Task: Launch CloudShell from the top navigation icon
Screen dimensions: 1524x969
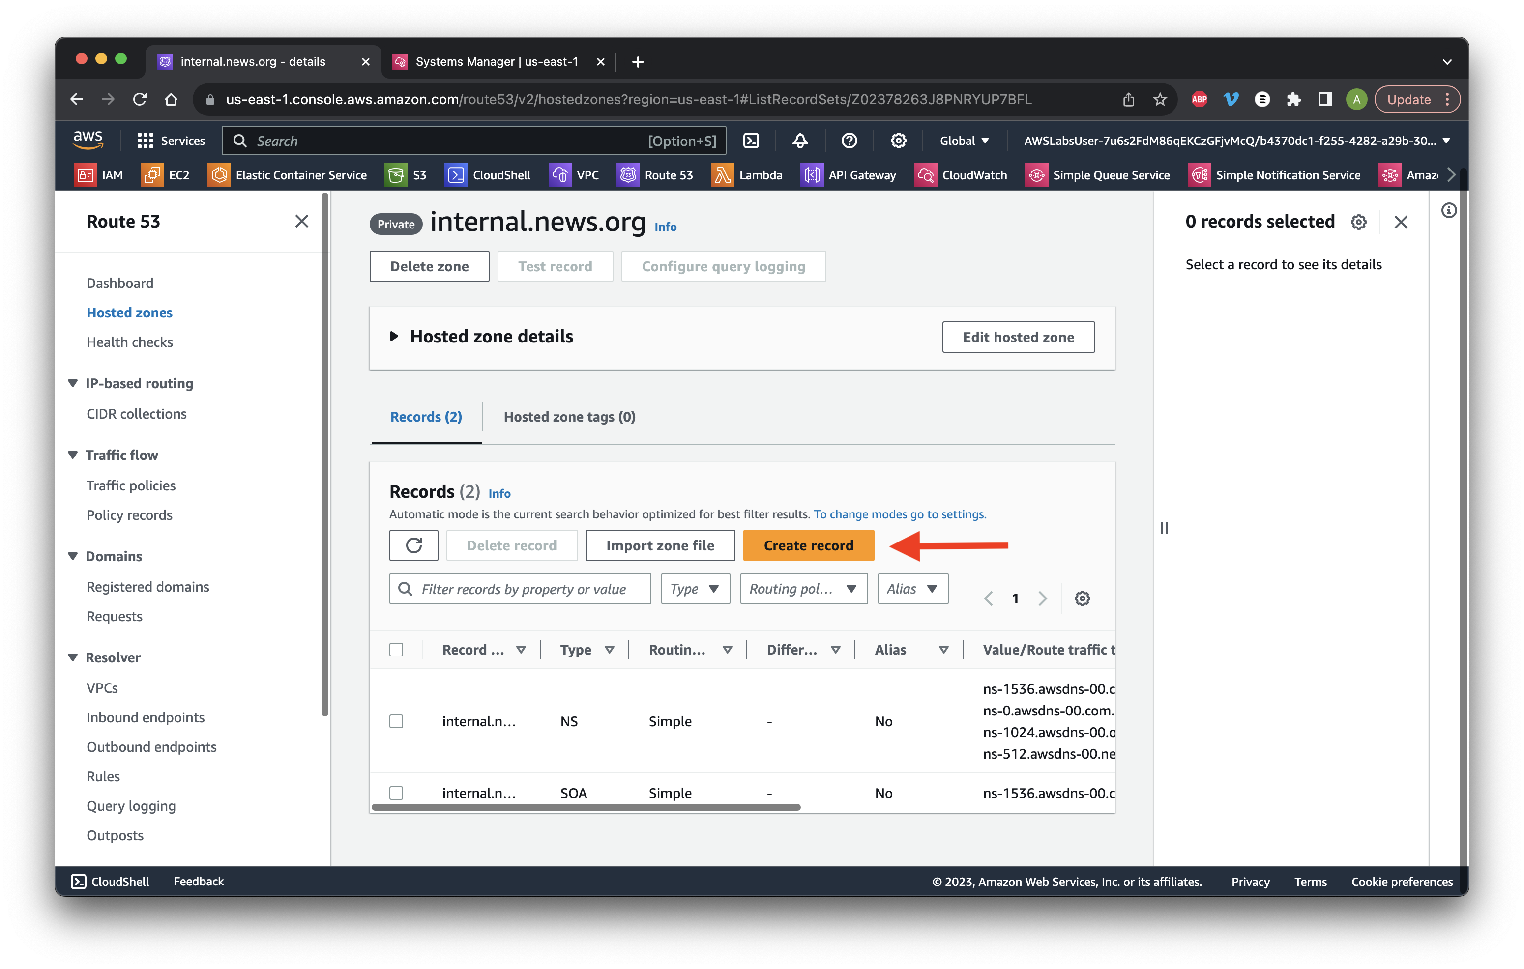Action: point(751,141)
